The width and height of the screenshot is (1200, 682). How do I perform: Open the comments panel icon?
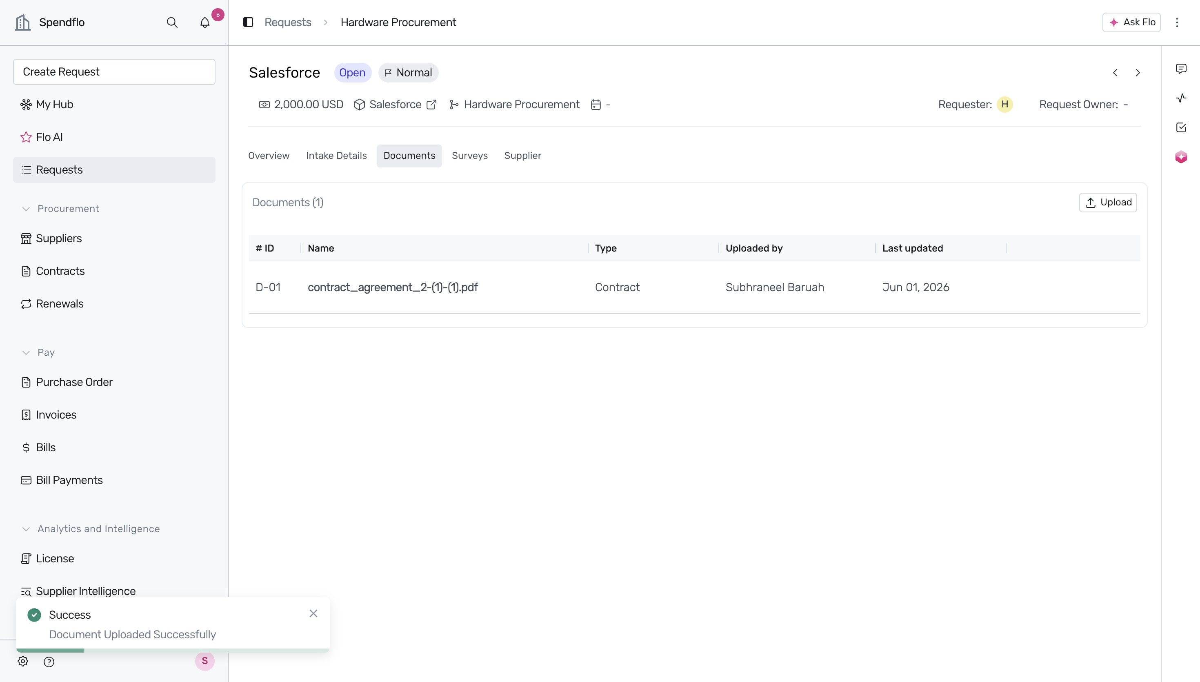[x=1181, y=69]
